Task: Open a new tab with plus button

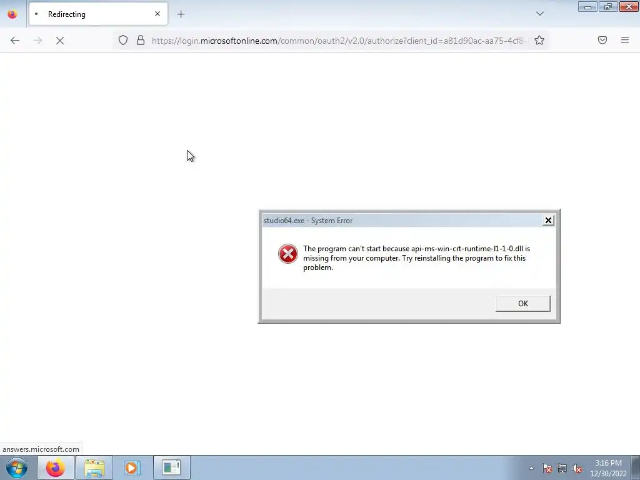Action: point(181,14)
